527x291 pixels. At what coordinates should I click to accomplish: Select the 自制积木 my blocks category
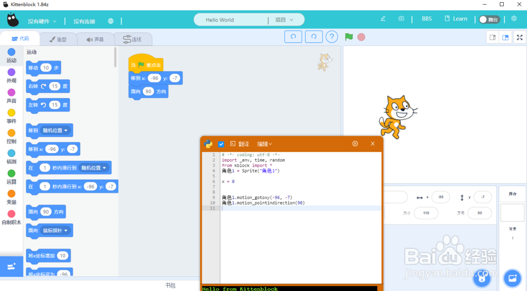[12, 217]
